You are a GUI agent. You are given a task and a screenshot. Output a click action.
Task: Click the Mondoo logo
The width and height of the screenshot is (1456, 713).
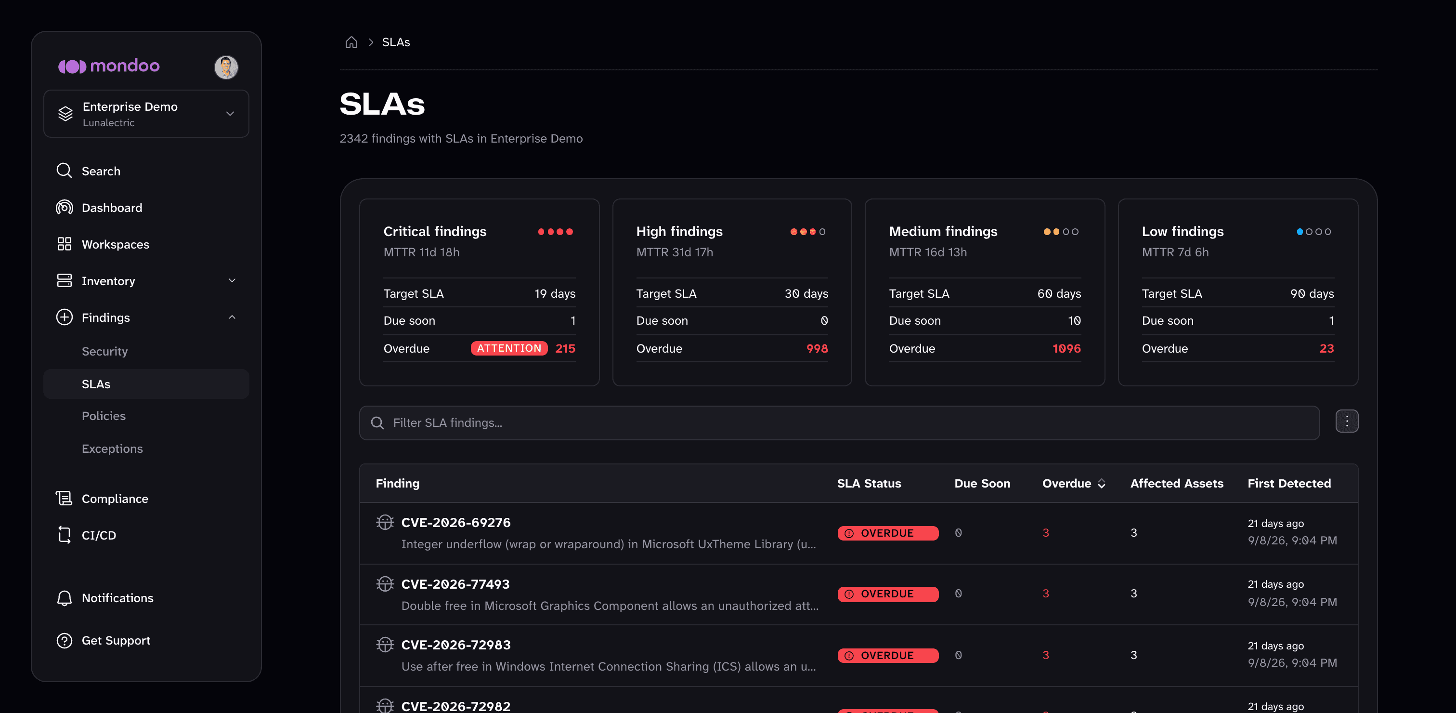[x=108, y=66]
